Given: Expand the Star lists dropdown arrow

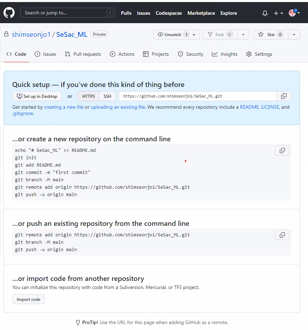Looking at the screenshot, I should coord(294,34).
